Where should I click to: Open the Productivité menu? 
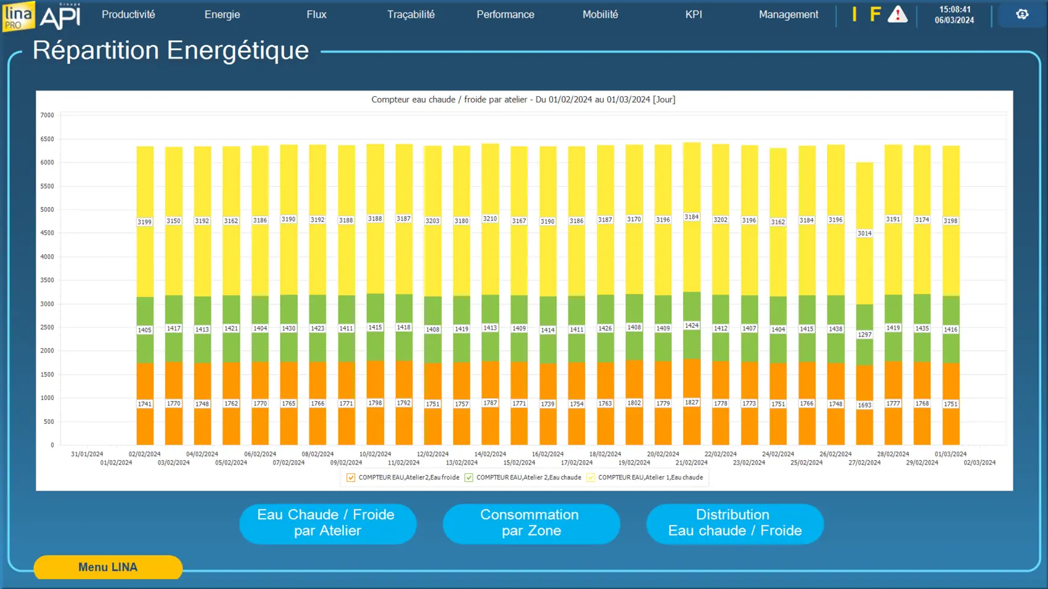click(x=128, y=14)
